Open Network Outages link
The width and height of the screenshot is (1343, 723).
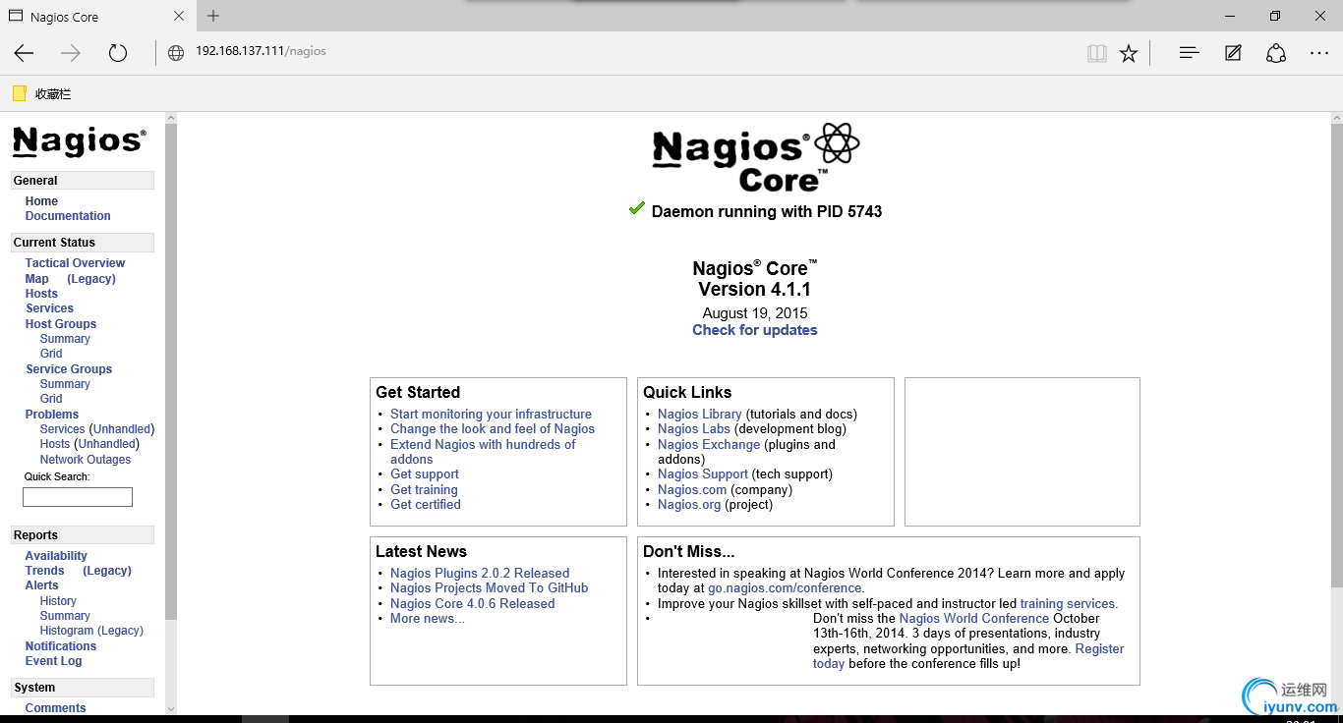[x=86, y=460]
